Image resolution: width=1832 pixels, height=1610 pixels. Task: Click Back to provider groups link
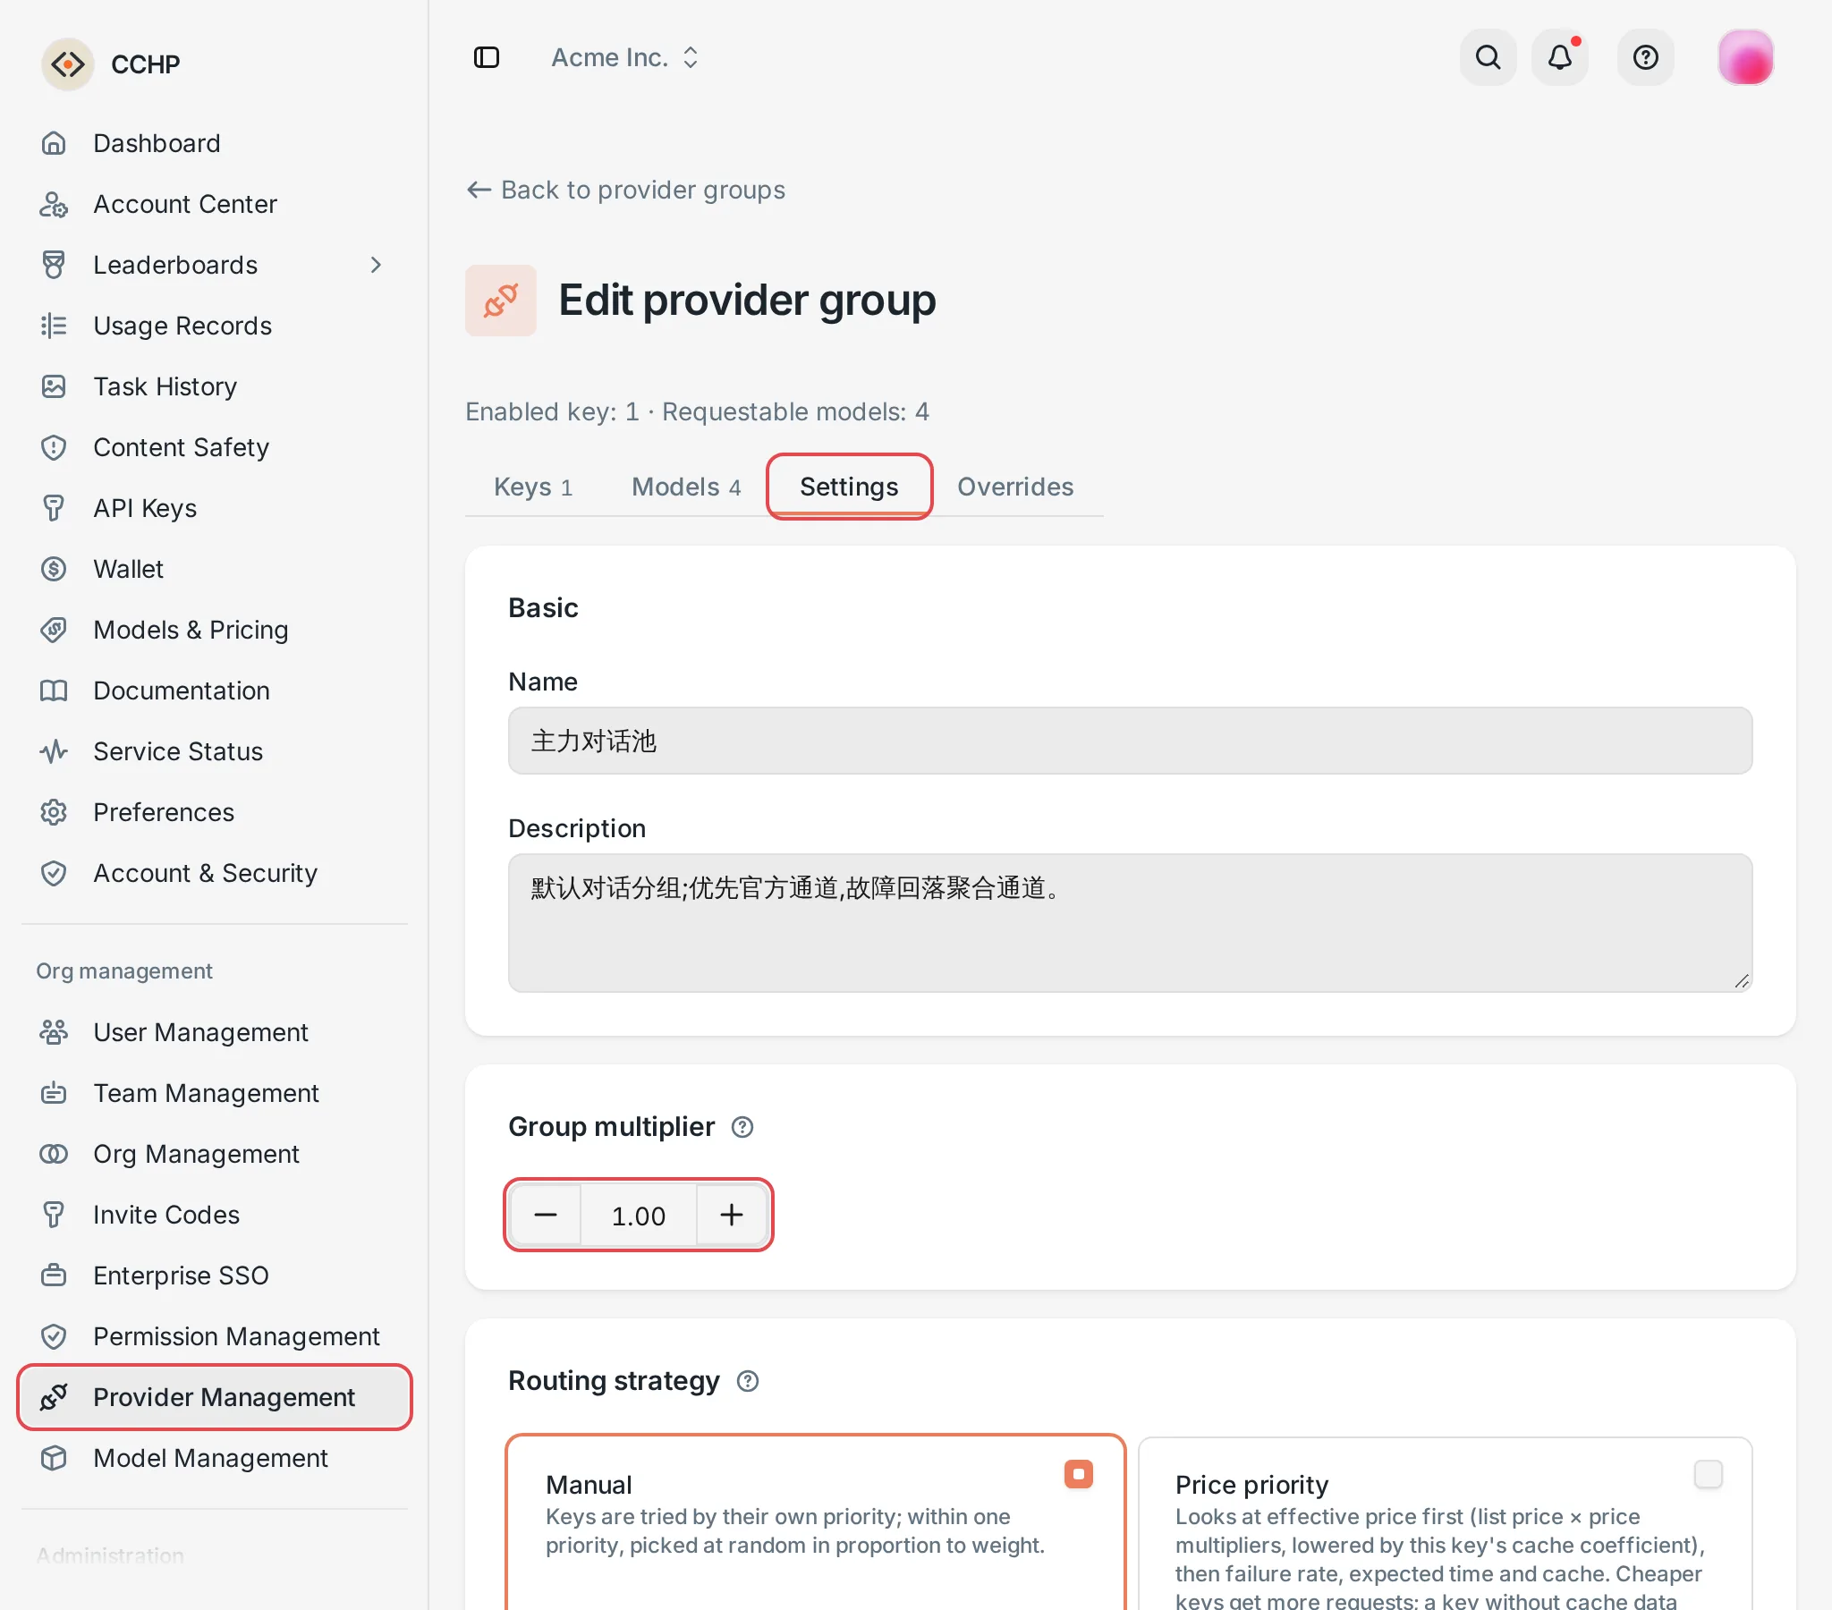pyautogui.click(x=625, y=190)
